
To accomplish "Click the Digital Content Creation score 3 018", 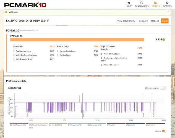I will pyautogui.click(x=140, y=48).
